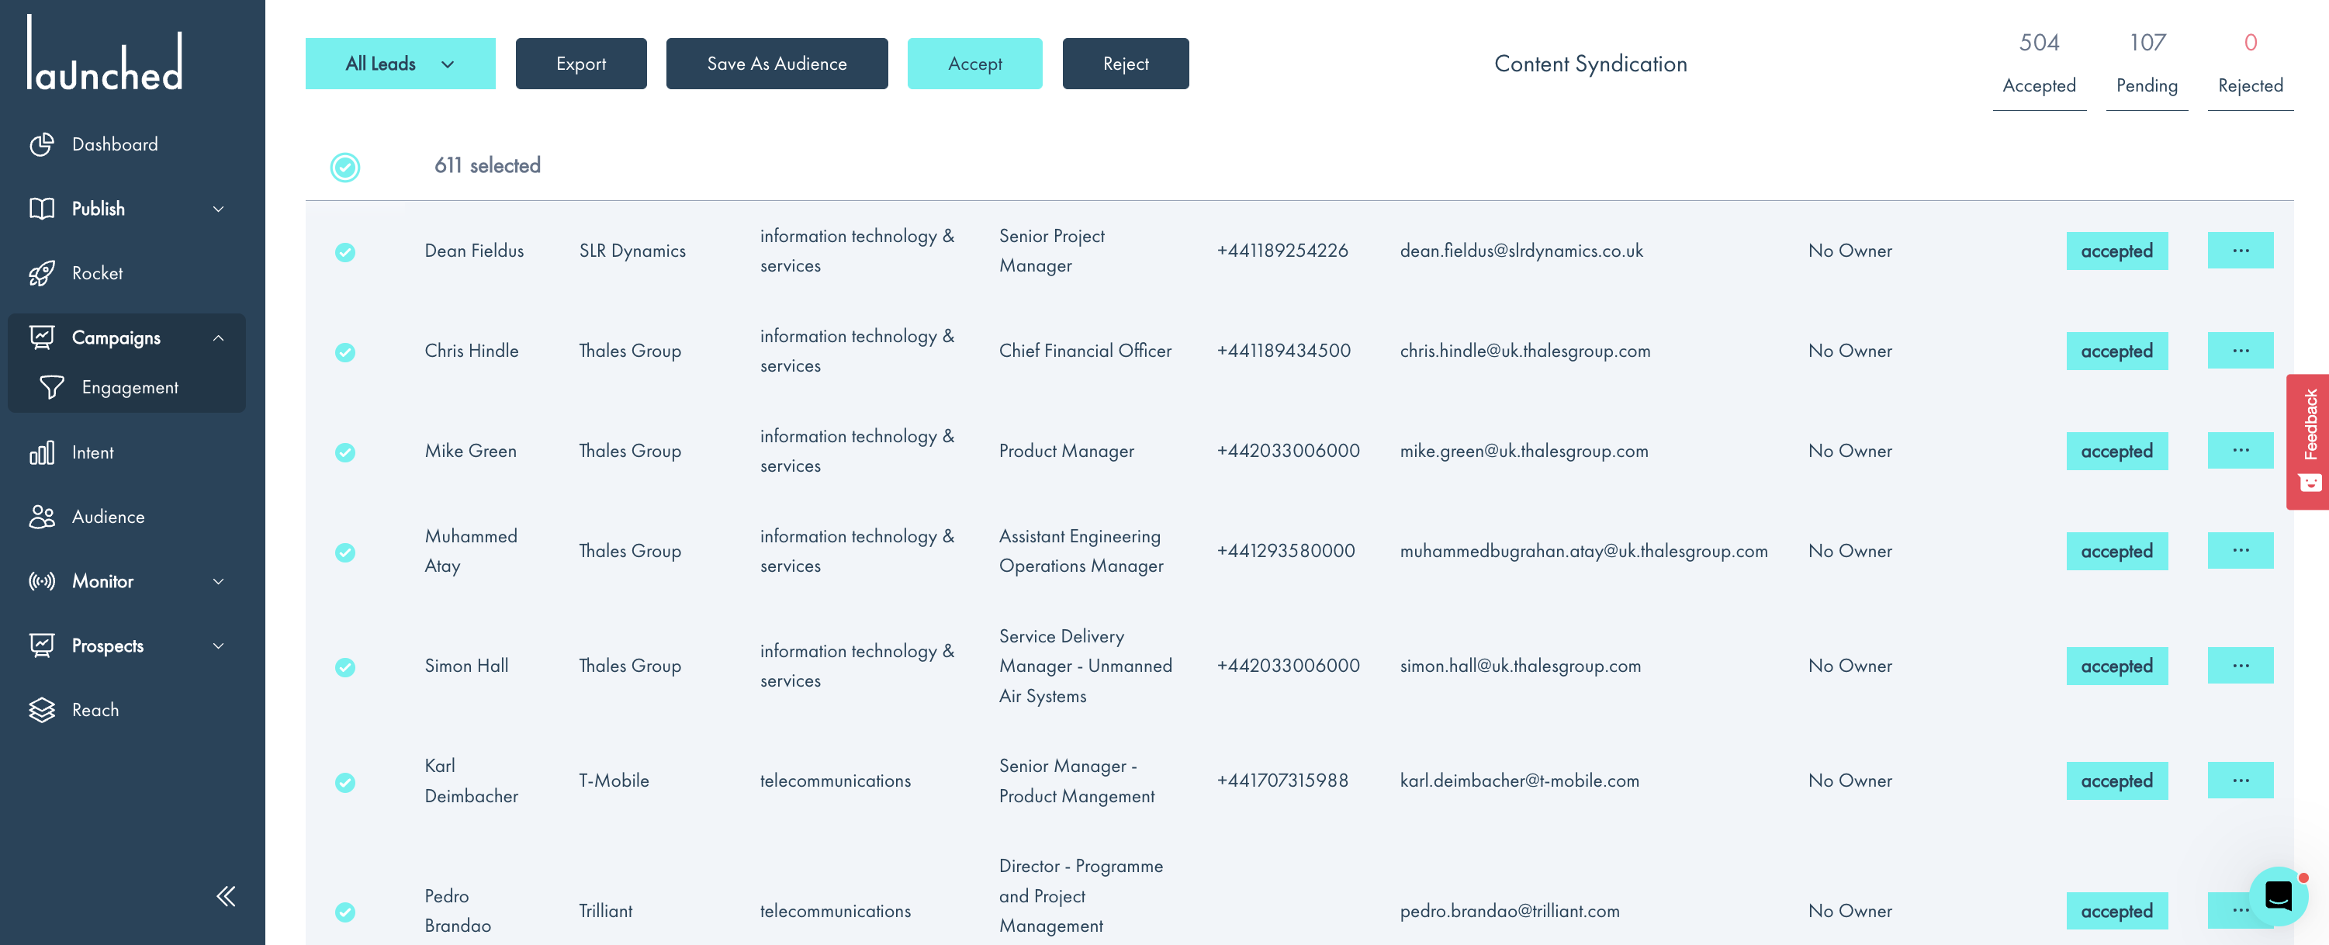Screen dimensions: 2329x945
Task: Open options menu for Muhammed Atay
Action: tap(2241, 551)
